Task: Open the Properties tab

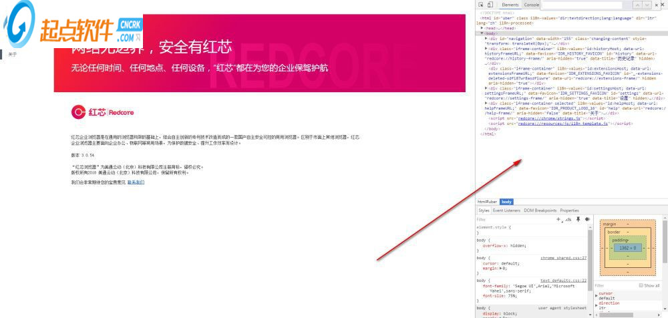Action: click(569, 210)
